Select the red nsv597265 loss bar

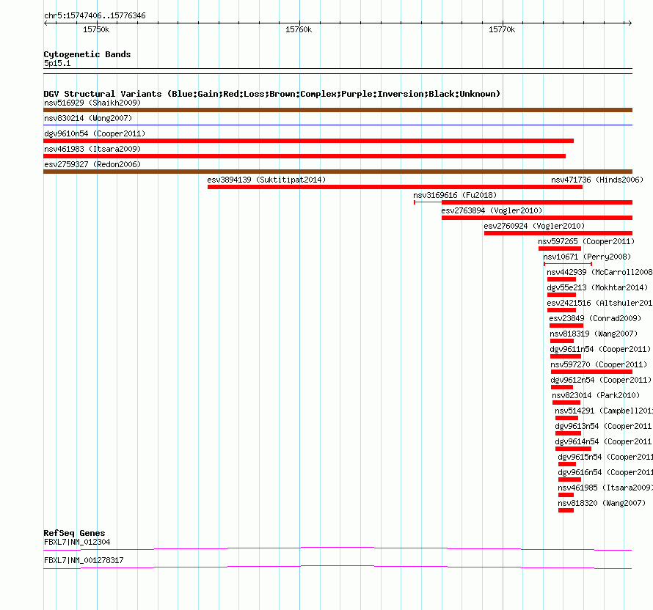[560, 249]
